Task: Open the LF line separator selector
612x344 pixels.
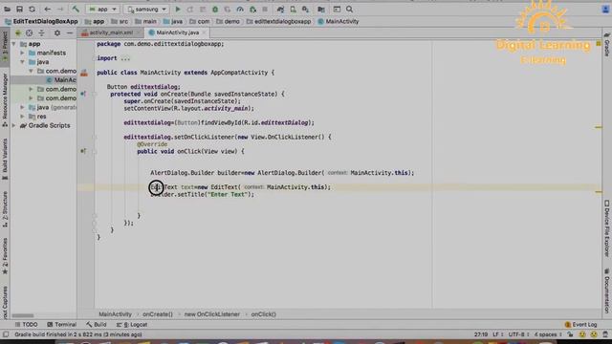Action: pos(497,334)
